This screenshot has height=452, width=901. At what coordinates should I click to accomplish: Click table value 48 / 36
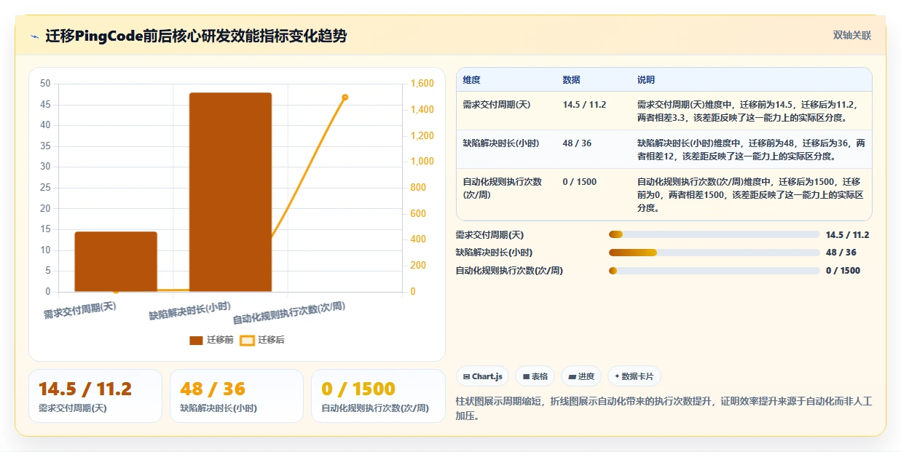[578, 143]
